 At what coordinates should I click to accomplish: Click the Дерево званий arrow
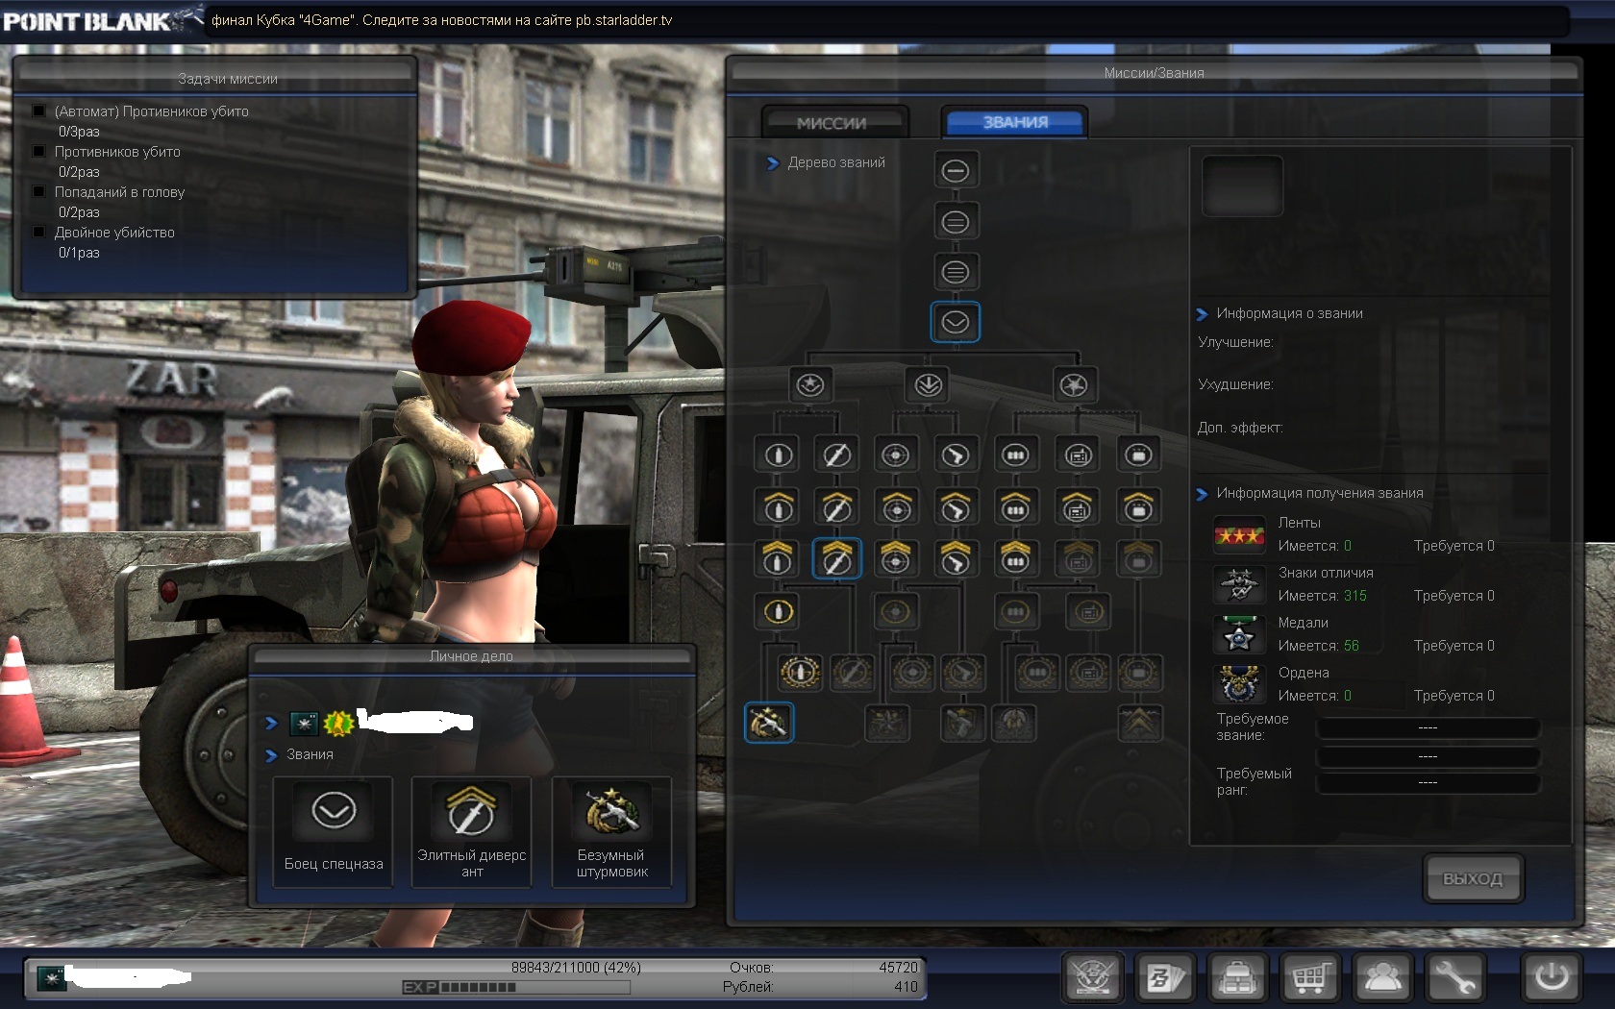point(773,163)
